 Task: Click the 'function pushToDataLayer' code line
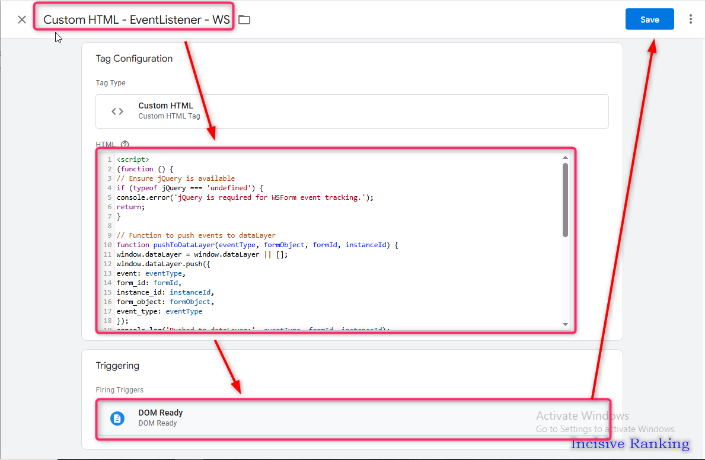point(257,245)
